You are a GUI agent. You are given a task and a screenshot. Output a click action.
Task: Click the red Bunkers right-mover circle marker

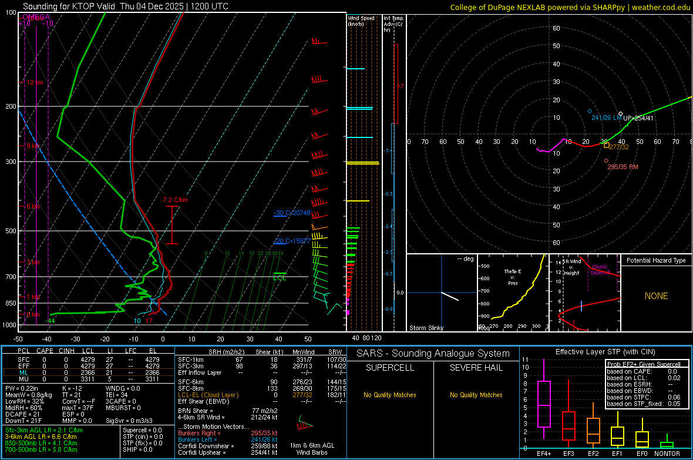coord(606,160)
